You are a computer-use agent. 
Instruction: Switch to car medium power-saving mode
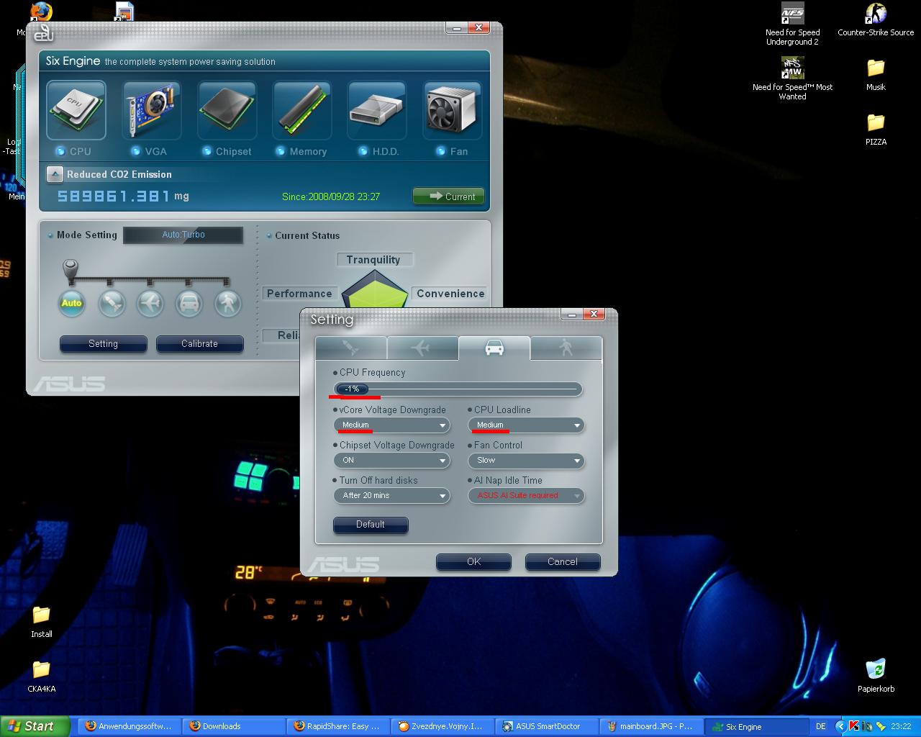click(x=189, y=303)
